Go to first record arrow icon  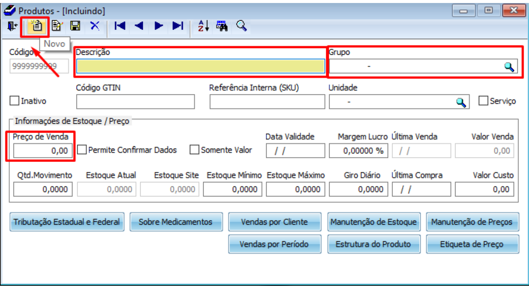[x=120, y=26]
